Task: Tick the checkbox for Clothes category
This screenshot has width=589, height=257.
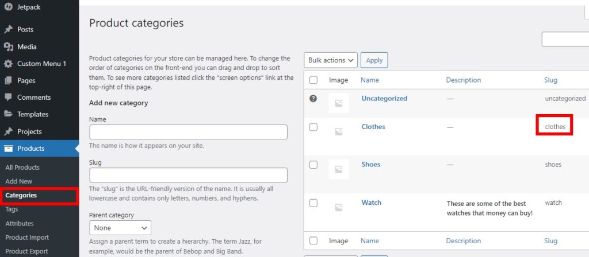Action: tap(313, 127)
